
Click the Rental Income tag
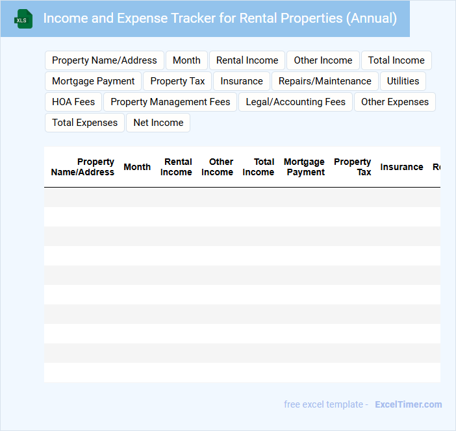pos(247,60)
